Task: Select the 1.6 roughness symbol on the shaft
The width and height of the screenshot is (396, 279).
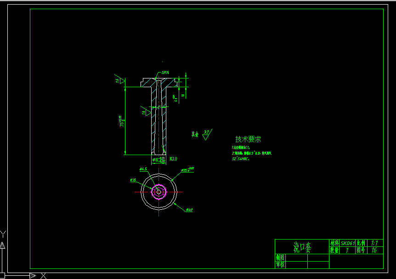Action: tap(146, 111)
